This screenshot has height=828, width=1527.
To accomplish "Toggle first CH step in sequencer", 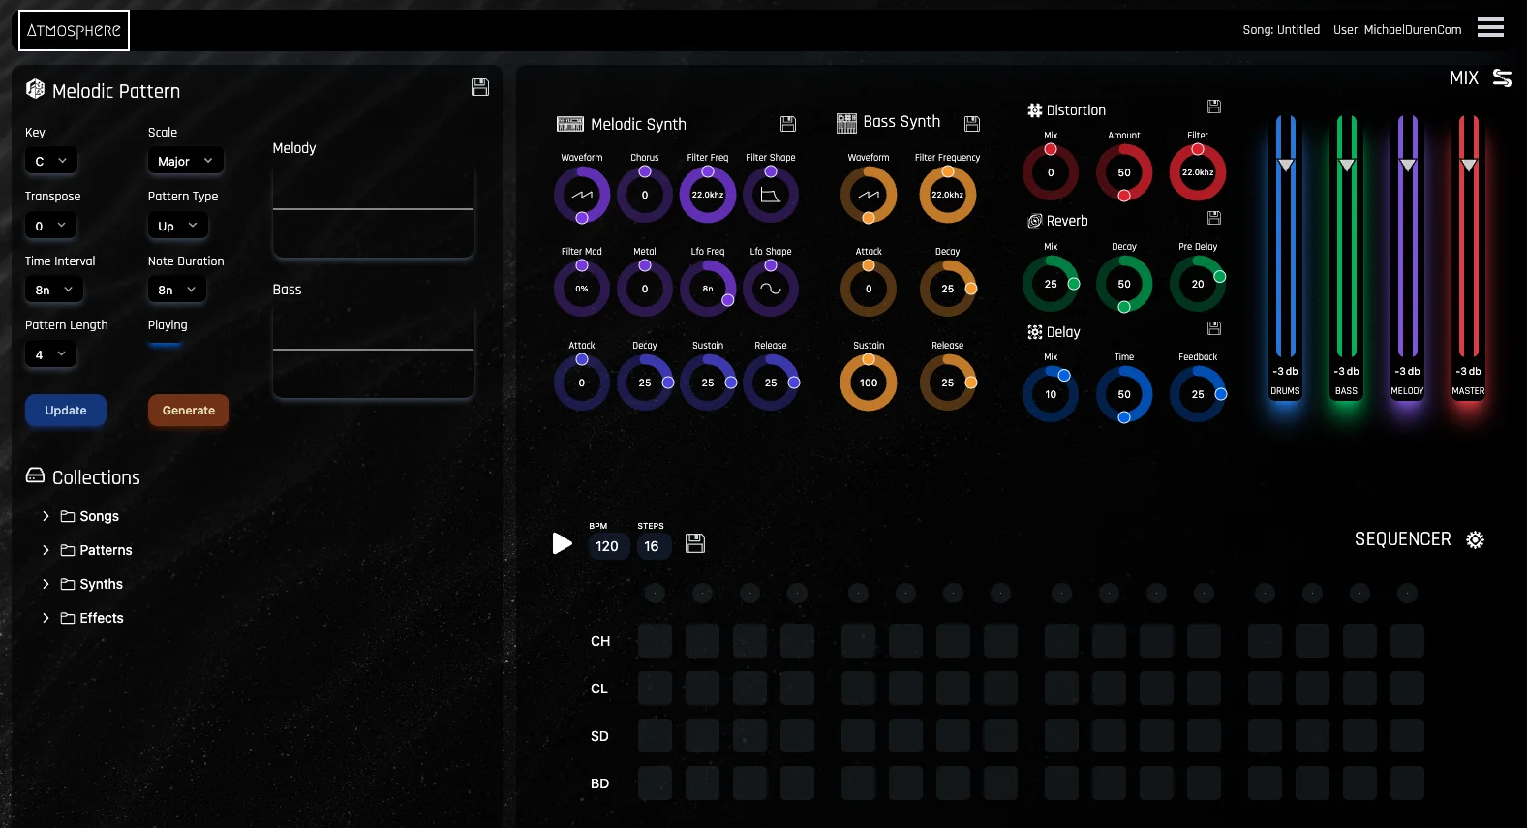I will point(655,640).
